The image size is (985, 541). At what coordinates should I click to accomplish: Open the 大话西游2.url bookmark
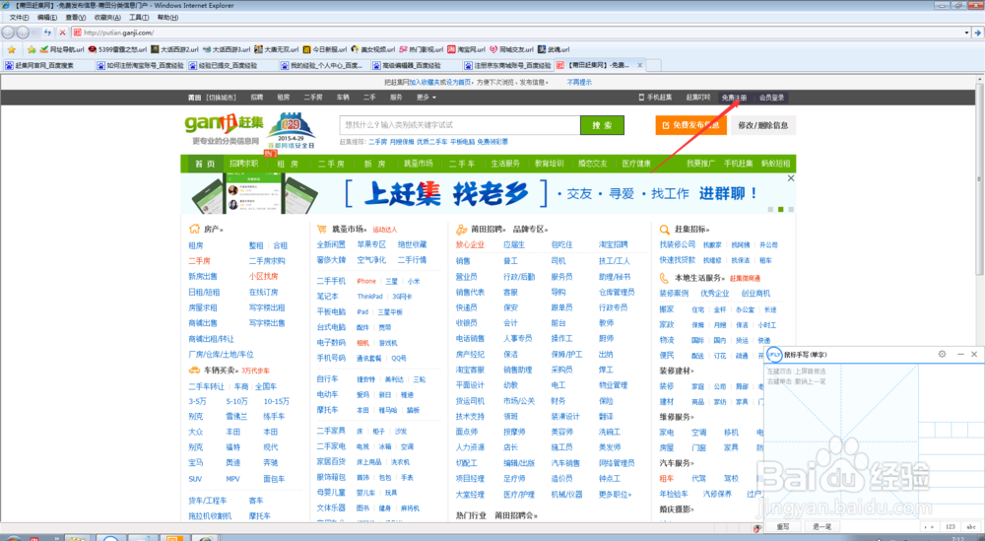174,49
